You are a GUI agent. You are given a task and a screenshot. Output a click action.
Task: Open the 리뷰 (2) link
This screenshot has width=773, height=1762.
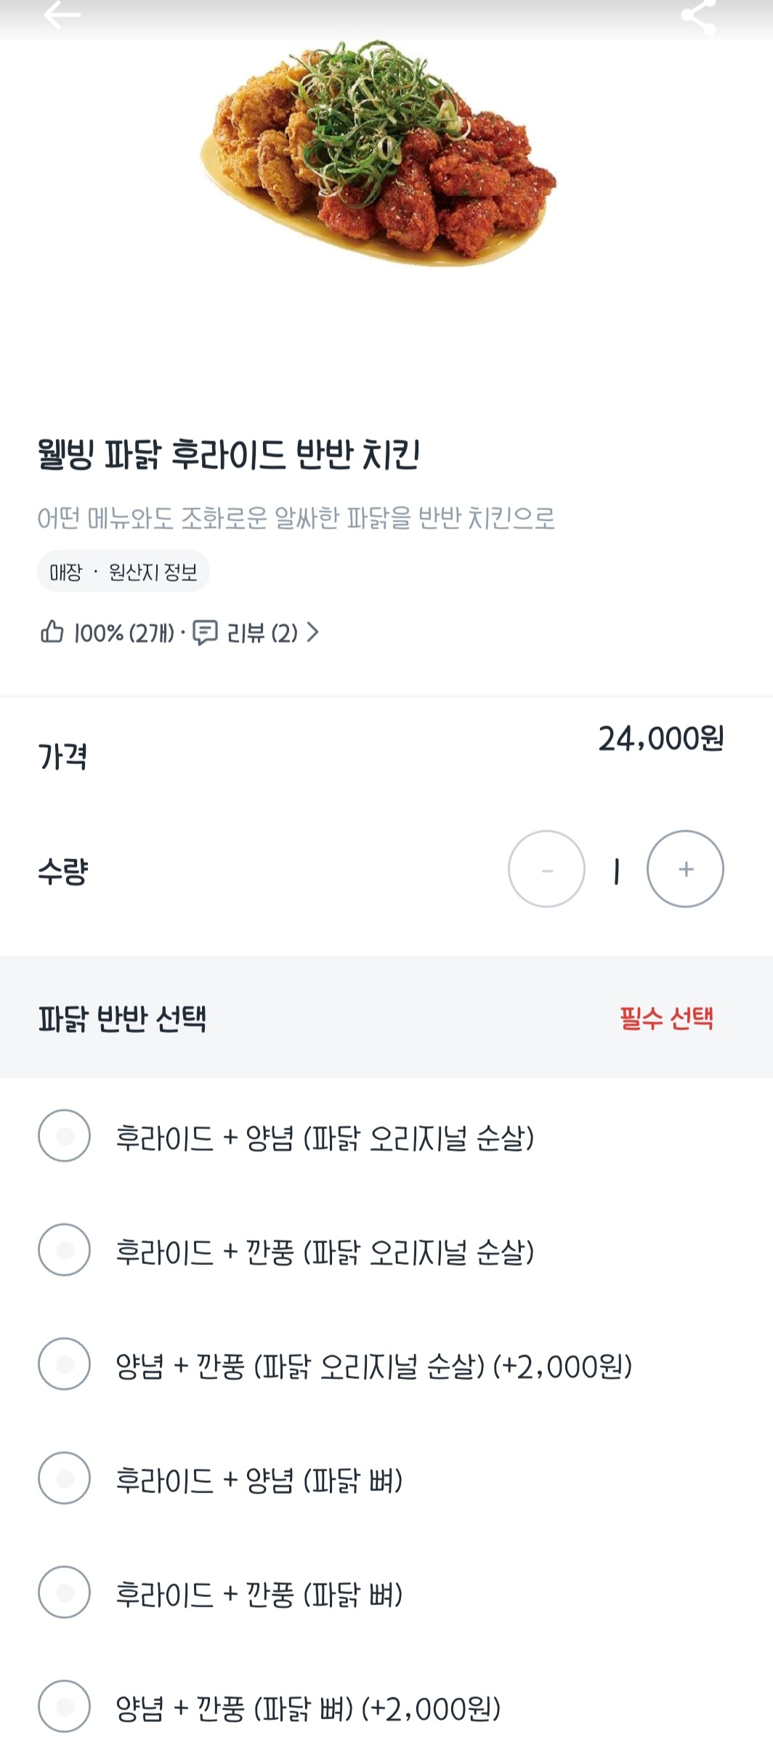[x=262, y=633]
